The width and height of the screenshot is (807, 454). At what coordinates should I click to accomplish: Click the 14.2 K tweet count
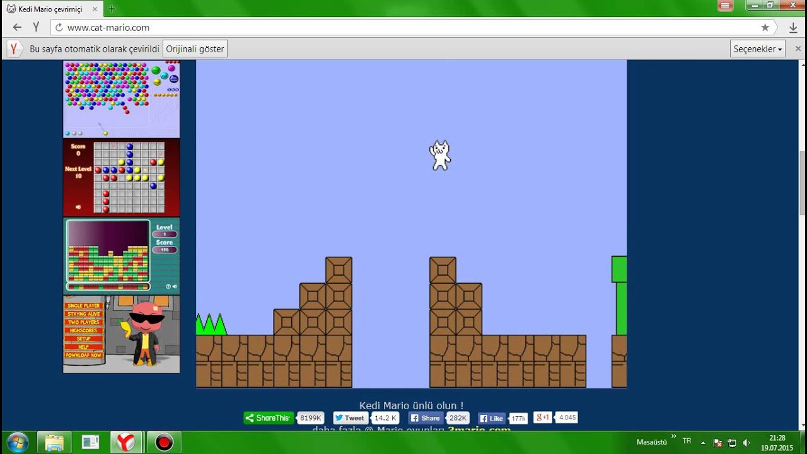[385, 418]
